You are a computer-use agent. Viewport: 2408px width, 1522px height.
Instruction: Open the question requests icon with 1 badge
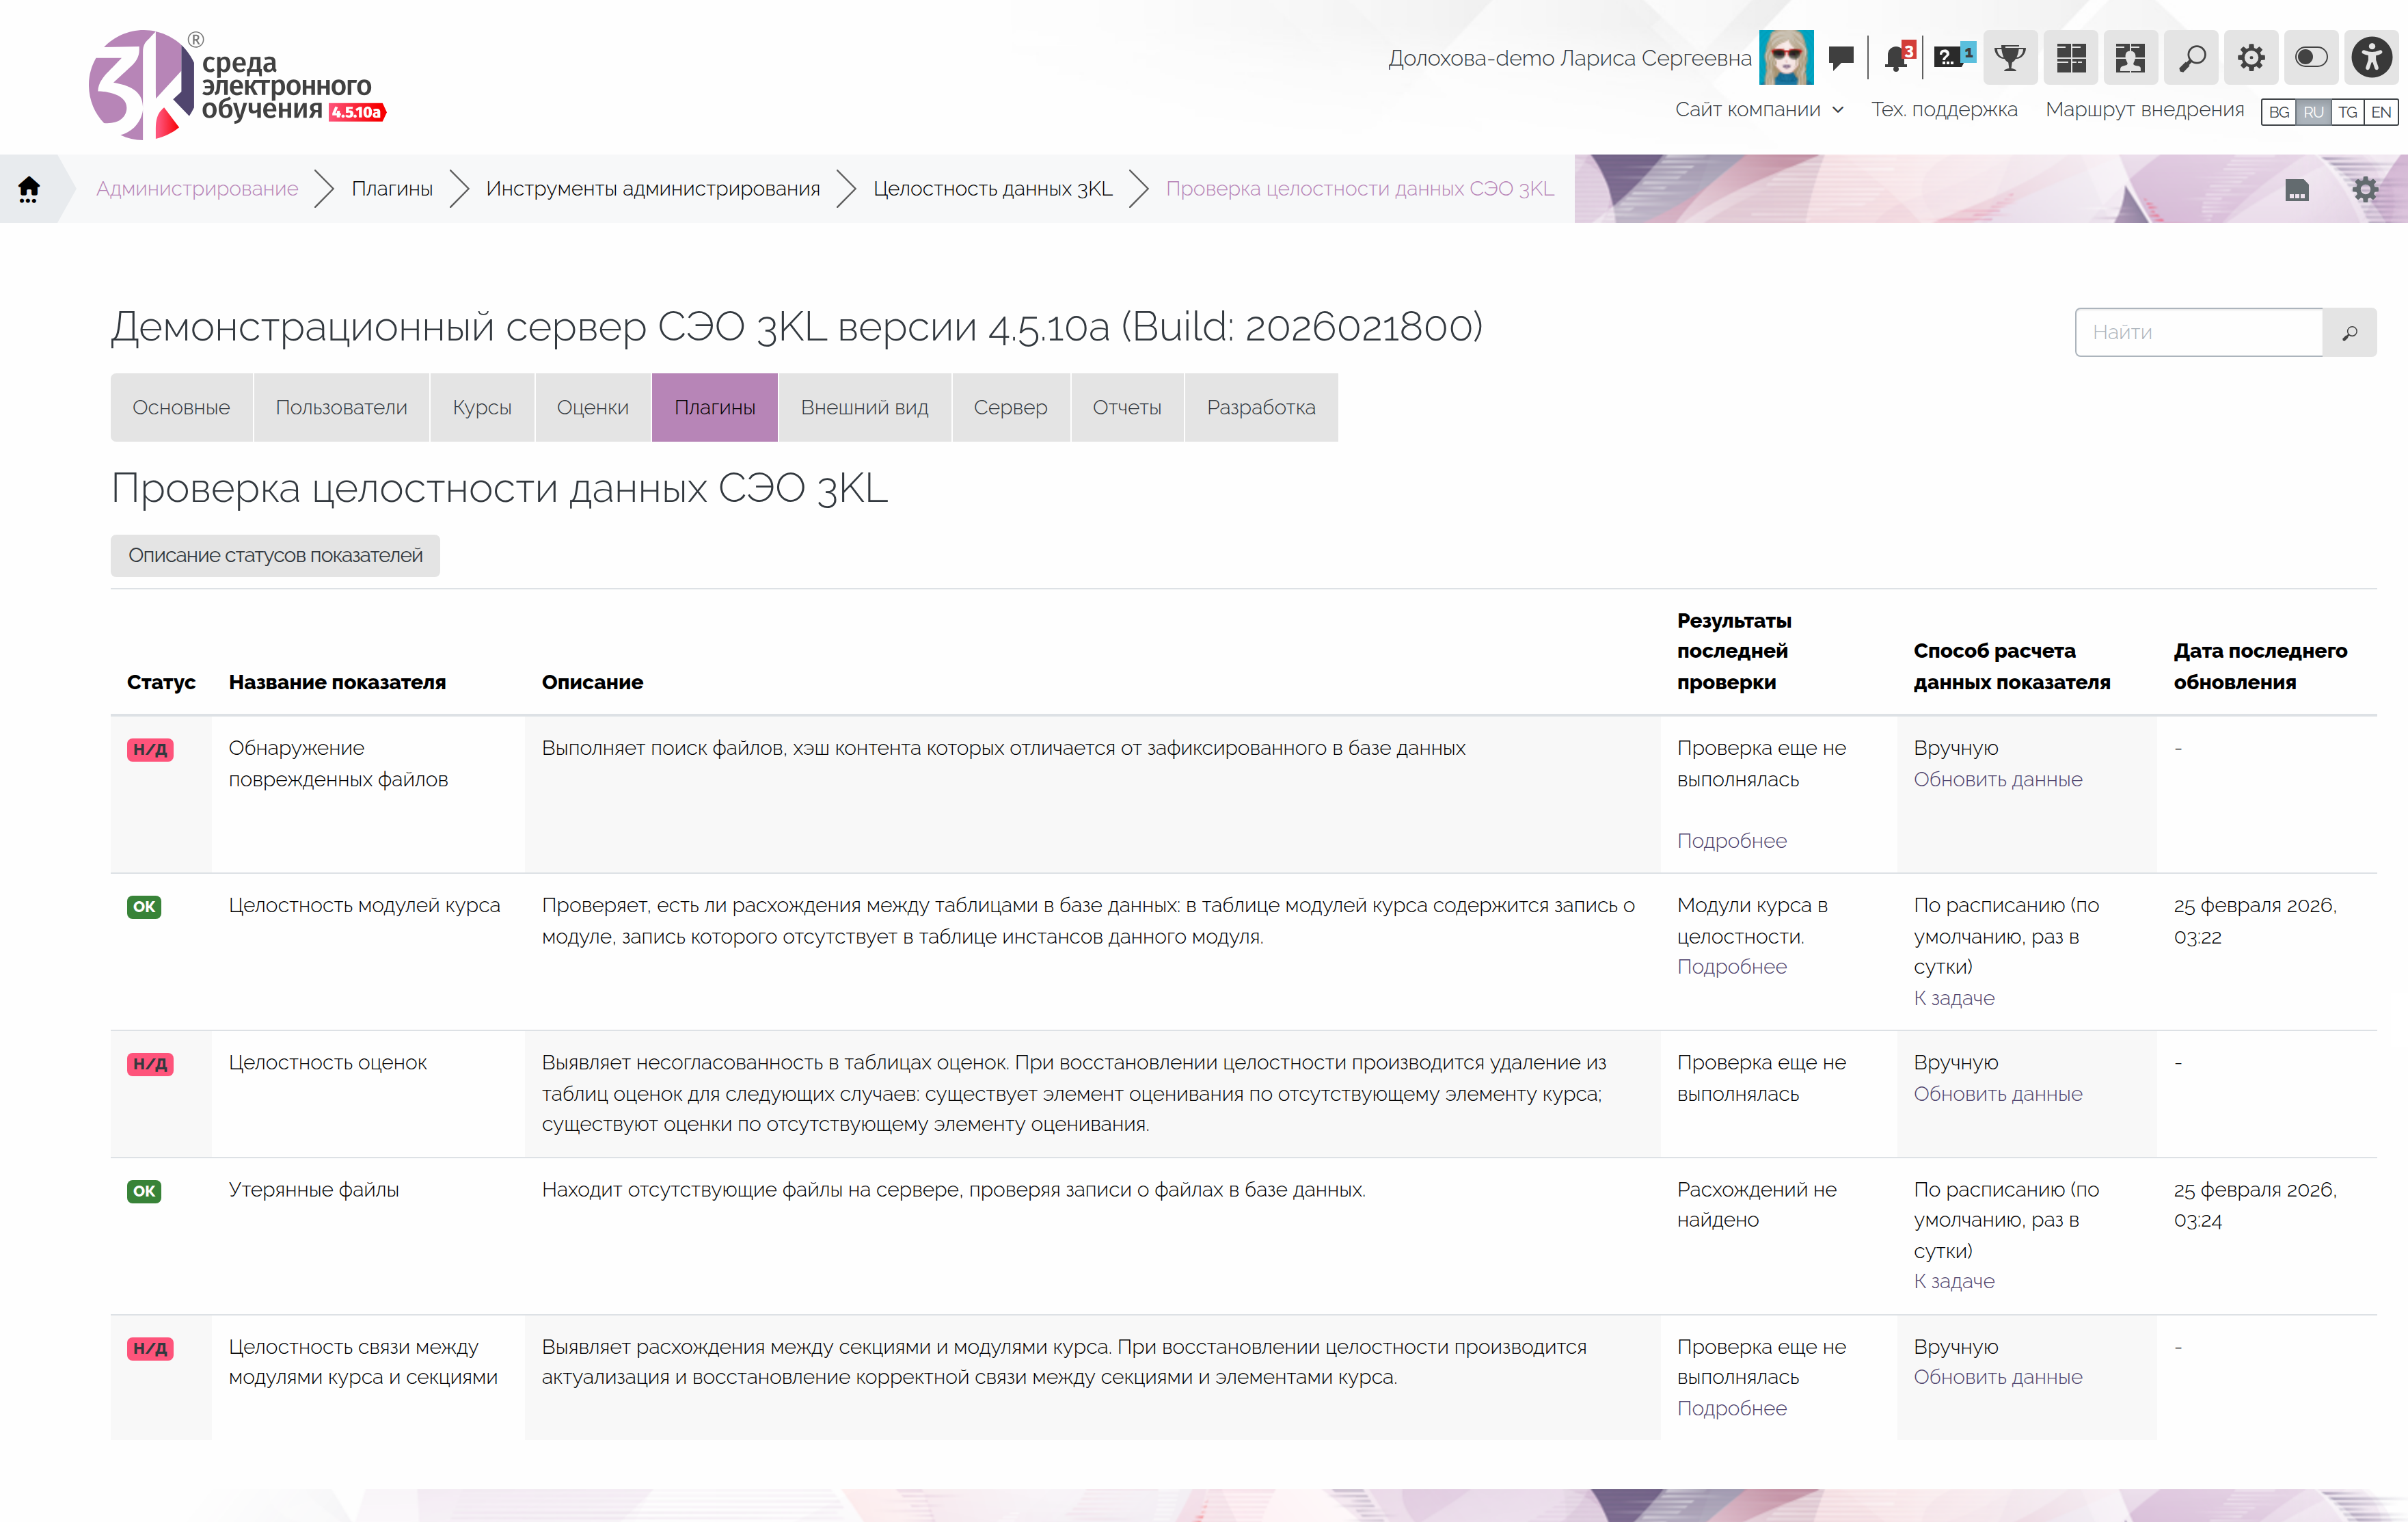tap(1953, 57)
